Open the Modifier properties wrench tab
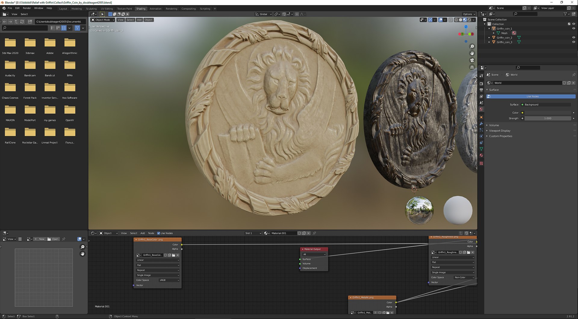This screenshot has width=578, height=319. pos(481,124)
